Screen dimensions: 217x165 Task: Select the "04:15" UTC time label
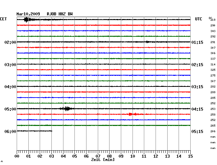pyautogui.click(x=197, y=109)
